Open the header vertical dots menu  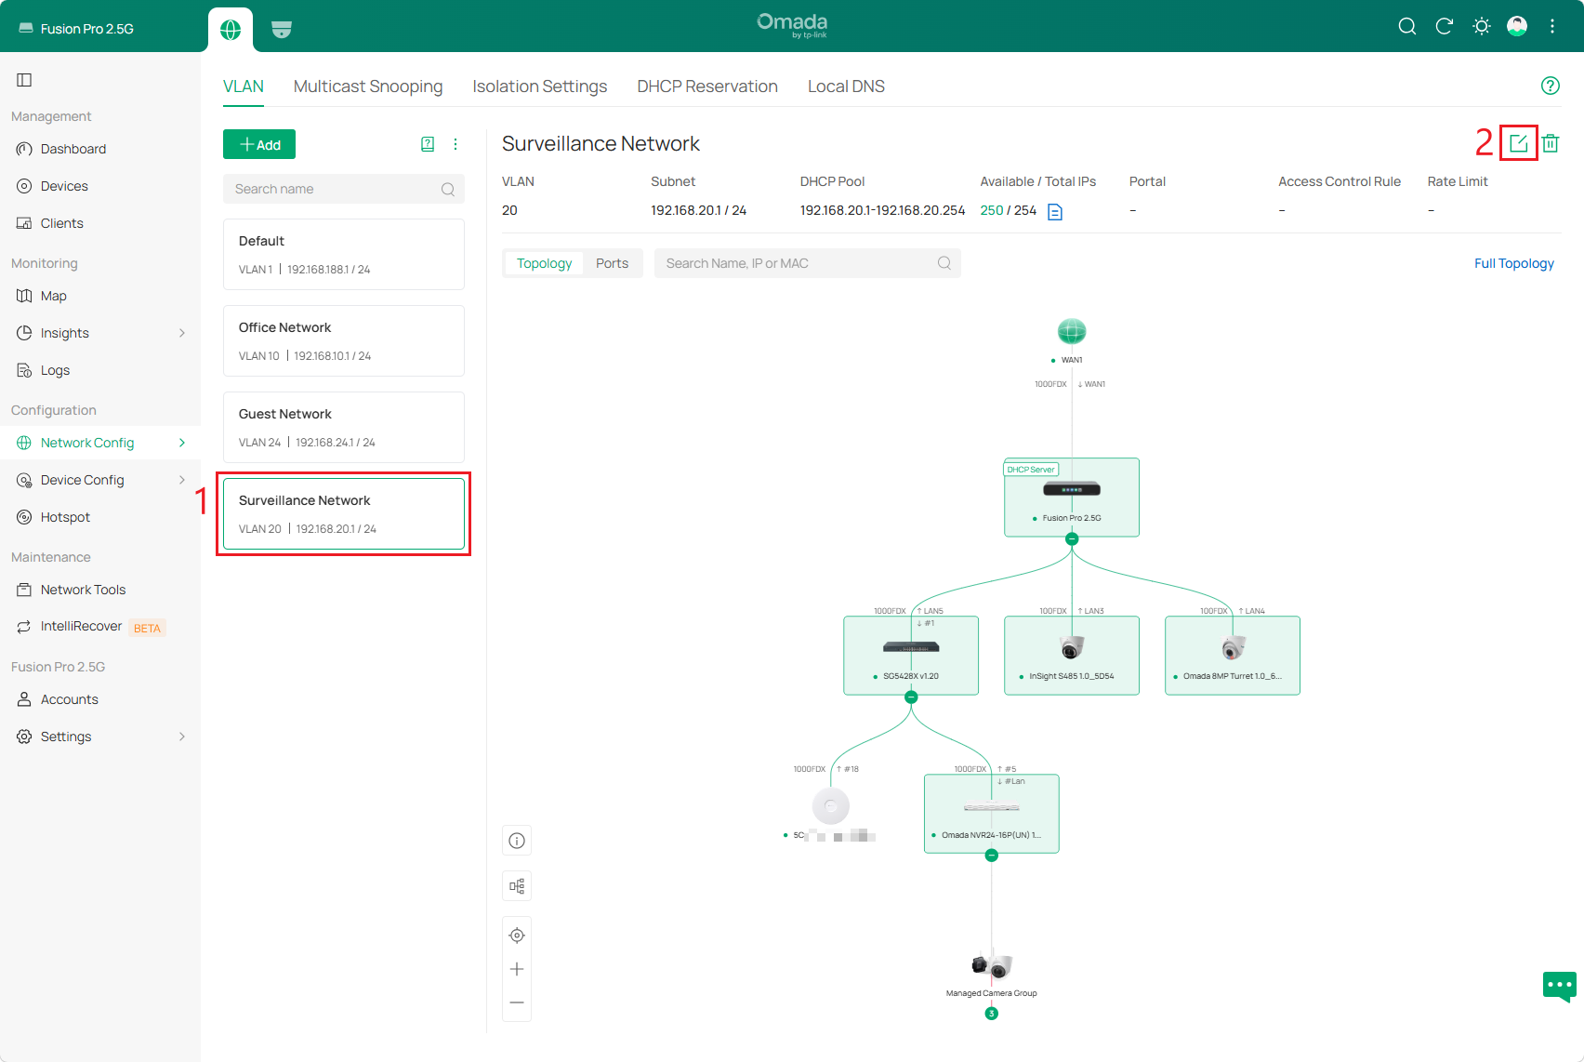coord(1552,26)
